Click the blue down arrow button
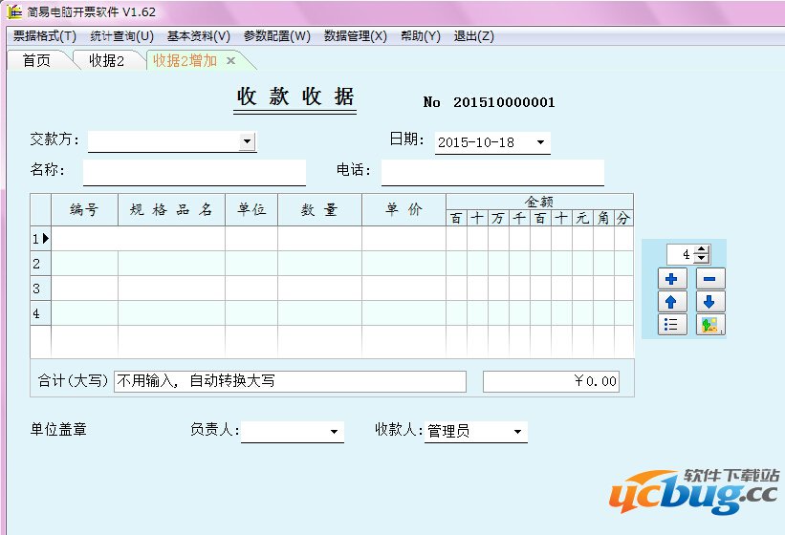 click(710, 302)
